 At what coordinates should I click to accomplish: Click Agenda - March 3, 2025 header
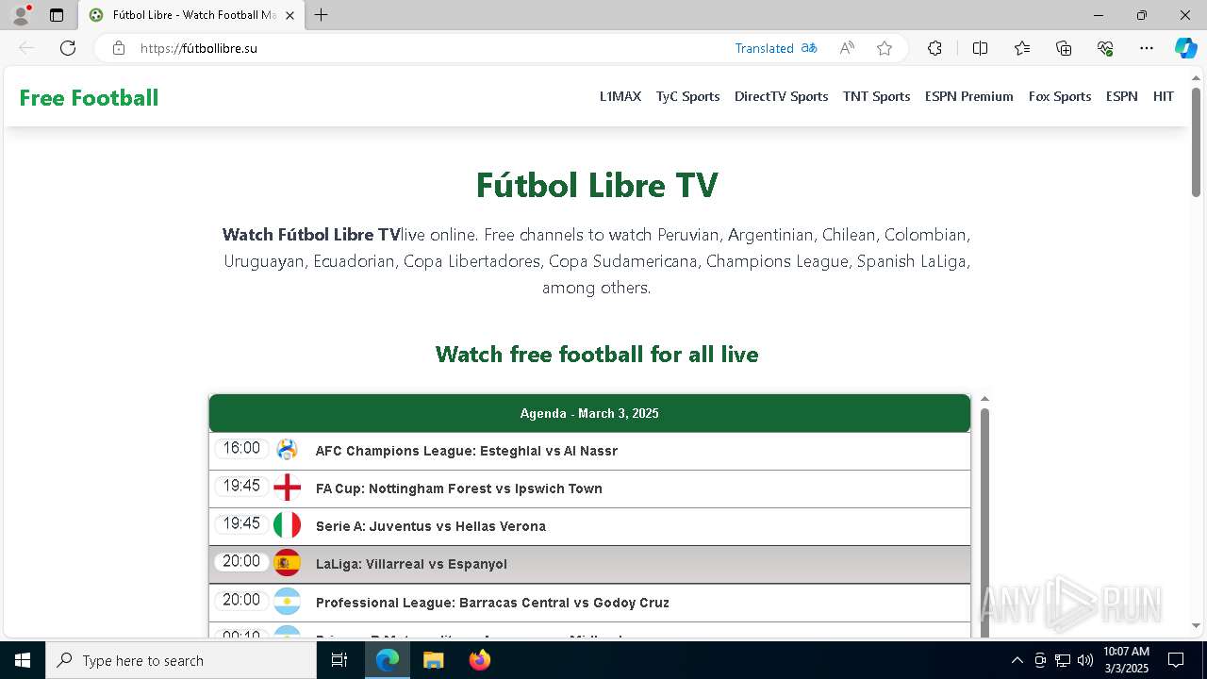[589, 413]
